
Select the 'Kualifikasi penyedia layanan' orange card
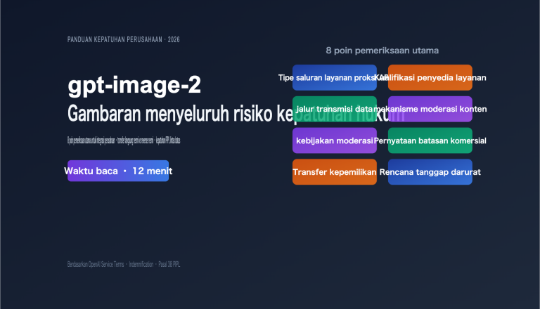tap(430, 77)
